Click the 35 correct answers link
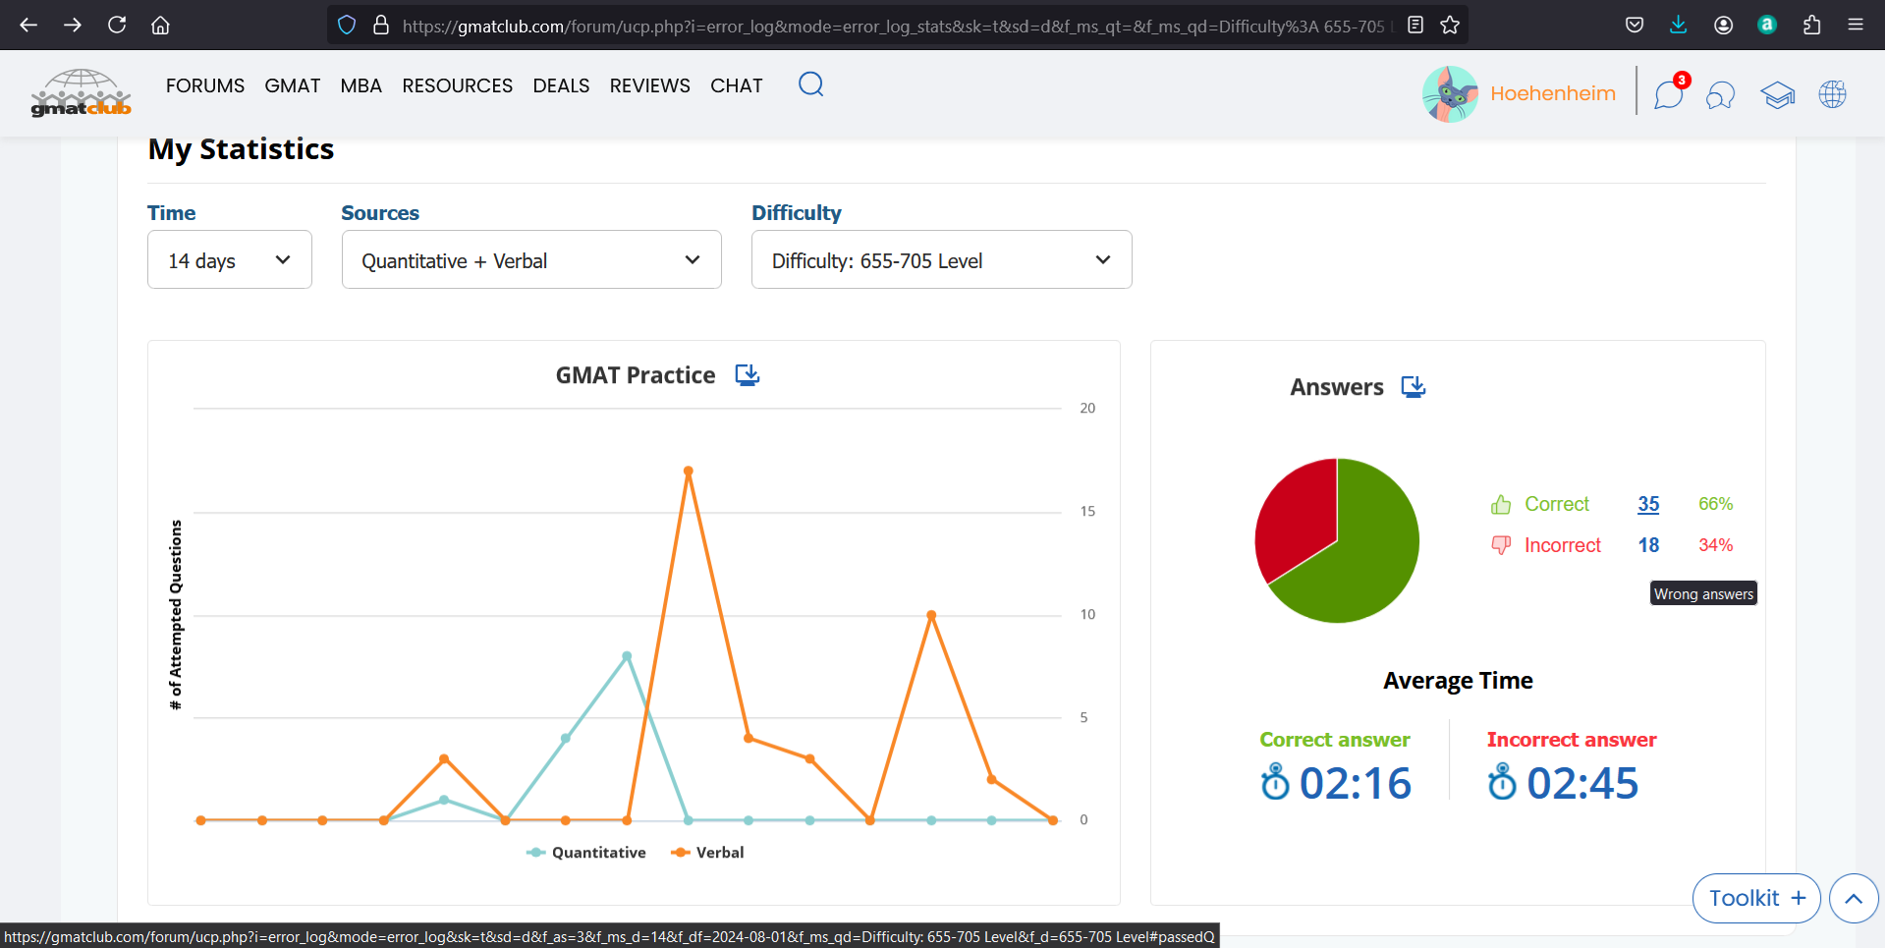1885x948 pixels. coord(1647,504)
